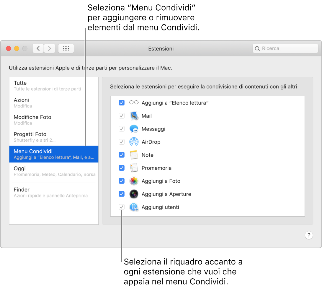The image size is (322, 289).
Task: Click the "Promemoria" extension label
Action: [x=156, y=168]
